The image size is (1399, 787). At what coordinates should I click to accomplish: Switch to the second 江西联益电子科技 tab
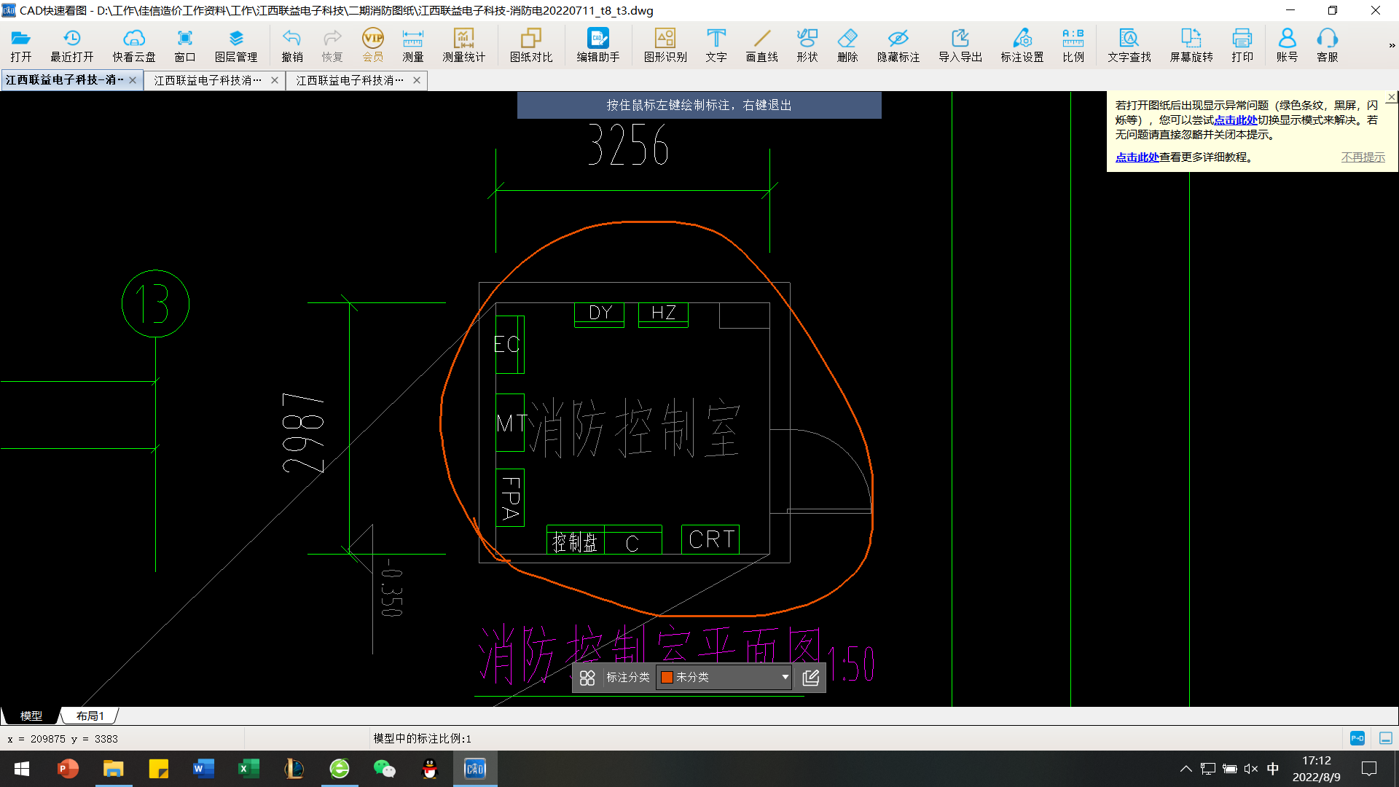208,80
